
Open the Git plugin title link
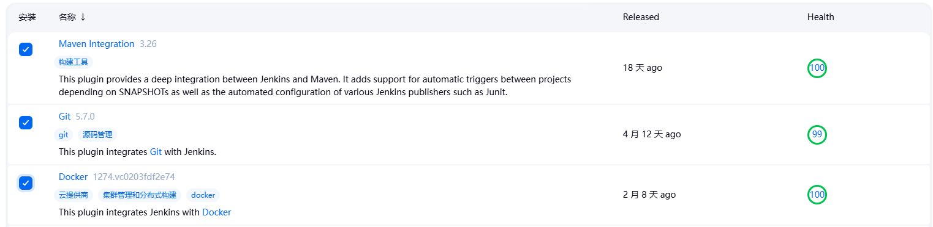coord(64,117)
